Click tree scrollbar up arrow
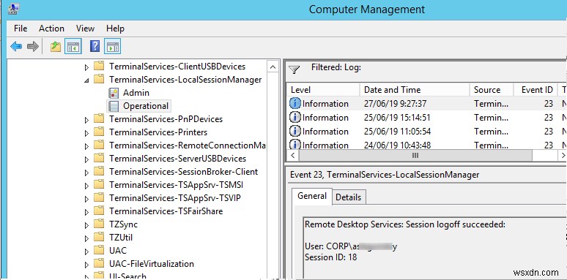This screenshot has width=567, height=280. [x=273, y=67]
